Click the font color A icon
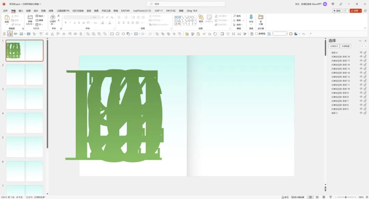The height and width of the screenshot is (199, 369). 109,23
